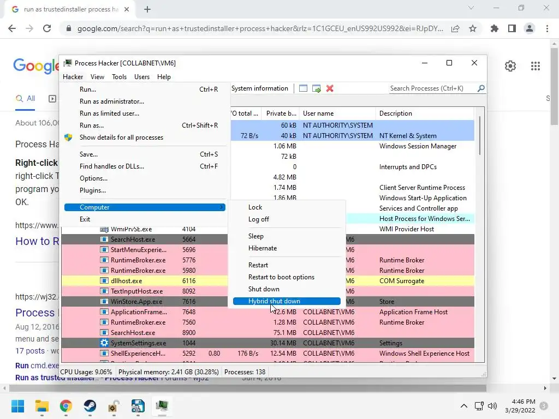The width and height of the screenshot is (559, 419).
Task: Choose Run as limited user
Action: tap(145, 113)
